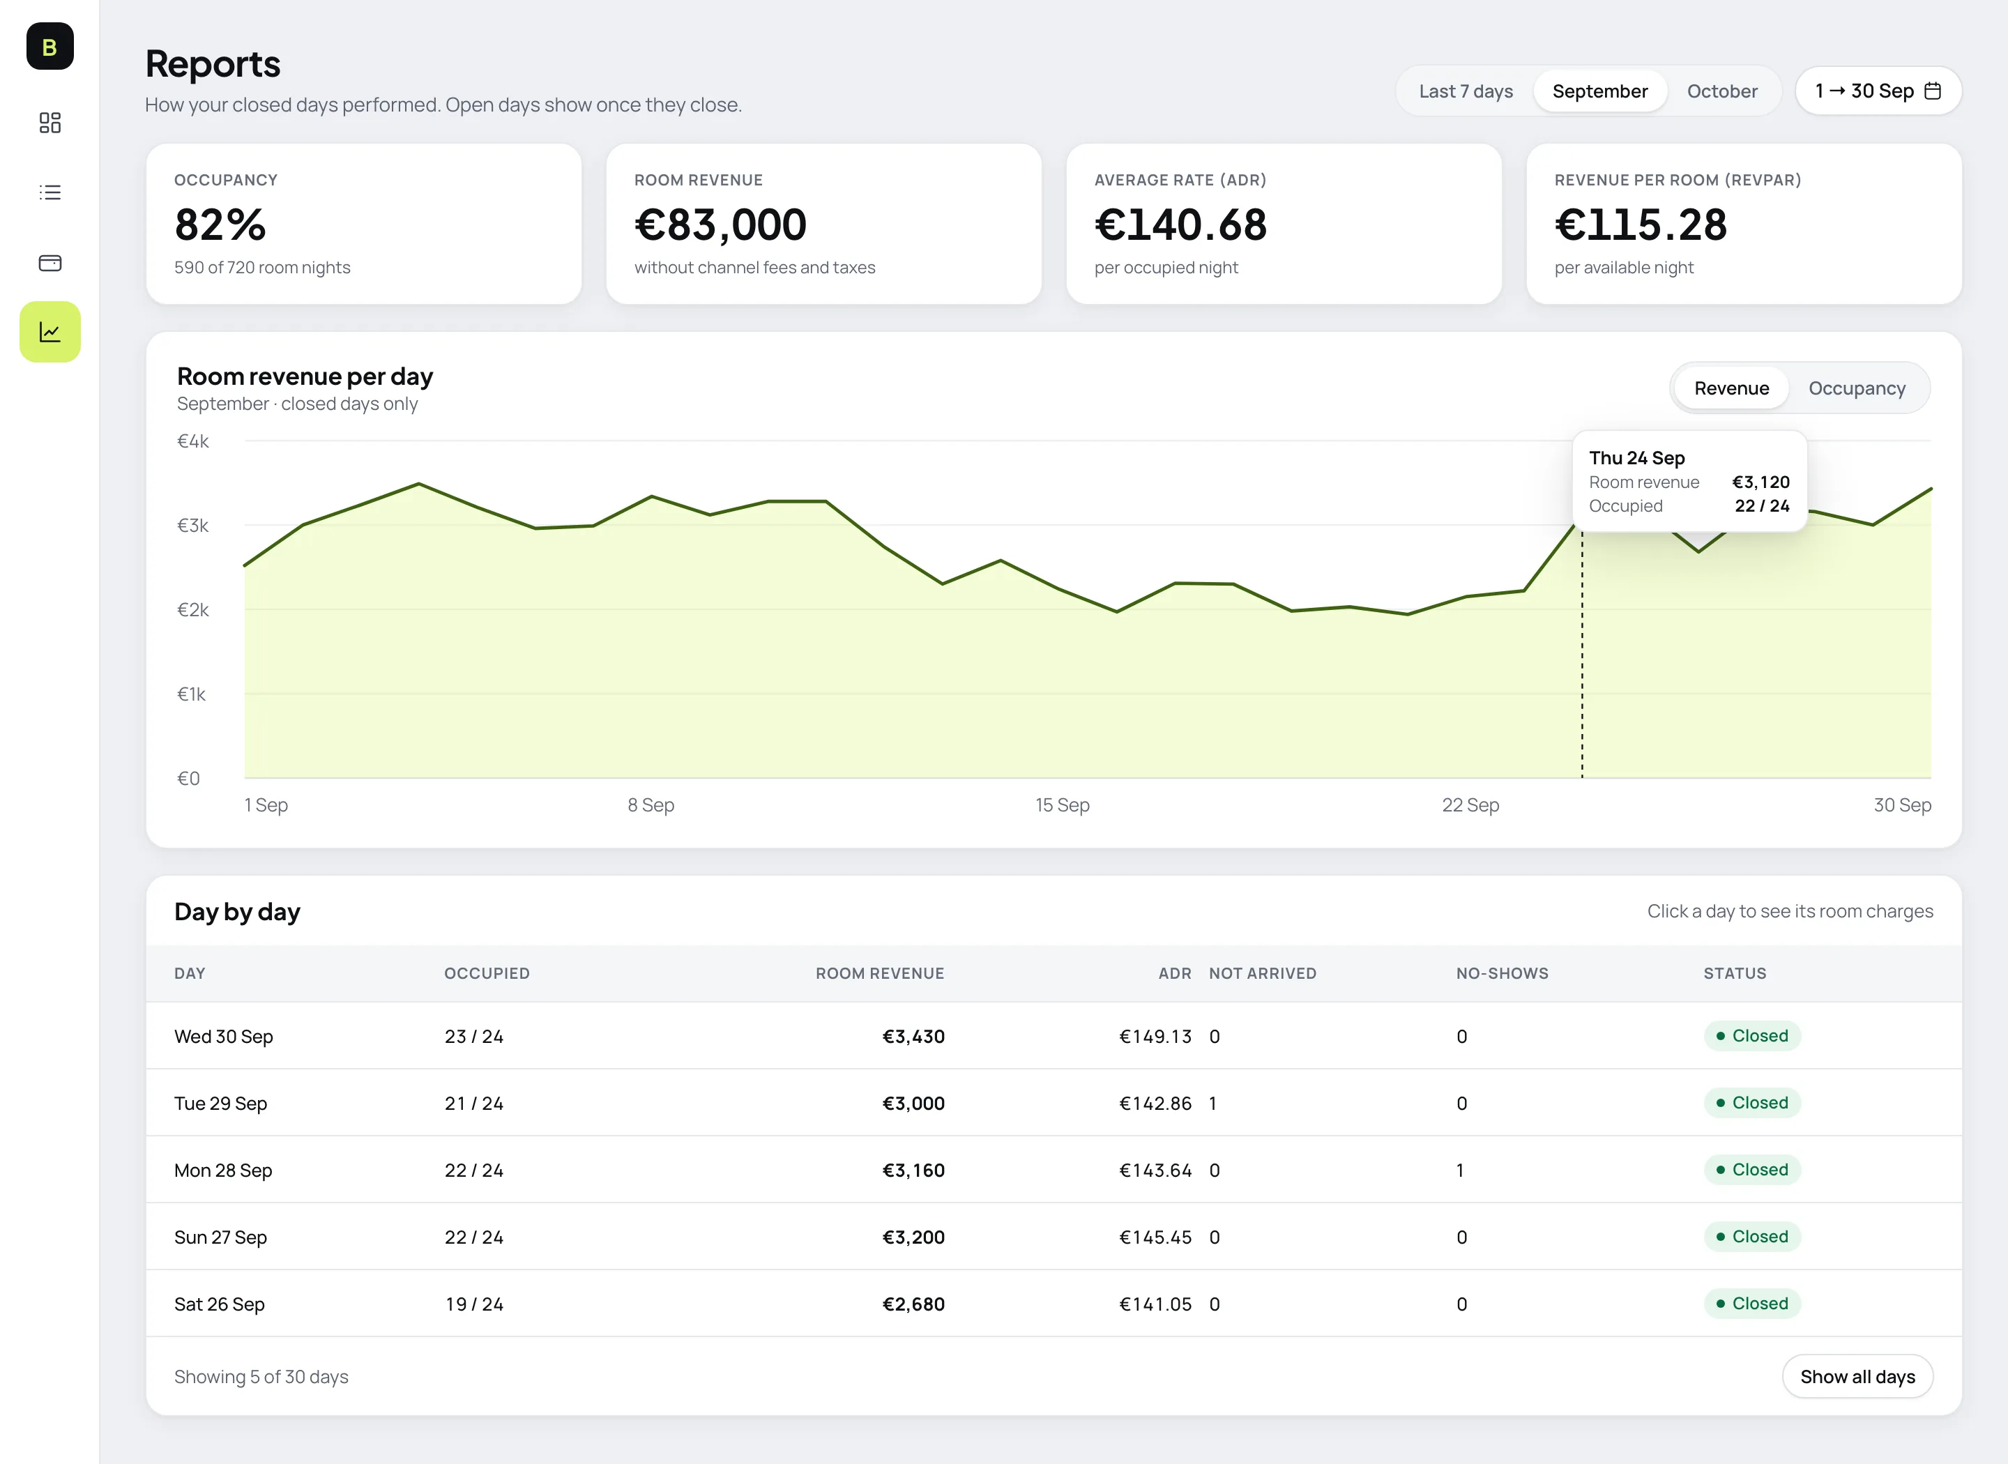This screenshot has width=2008, height=1464.
Task: Open the Wed 30 Sep row
Action: coord(1054,1036)
